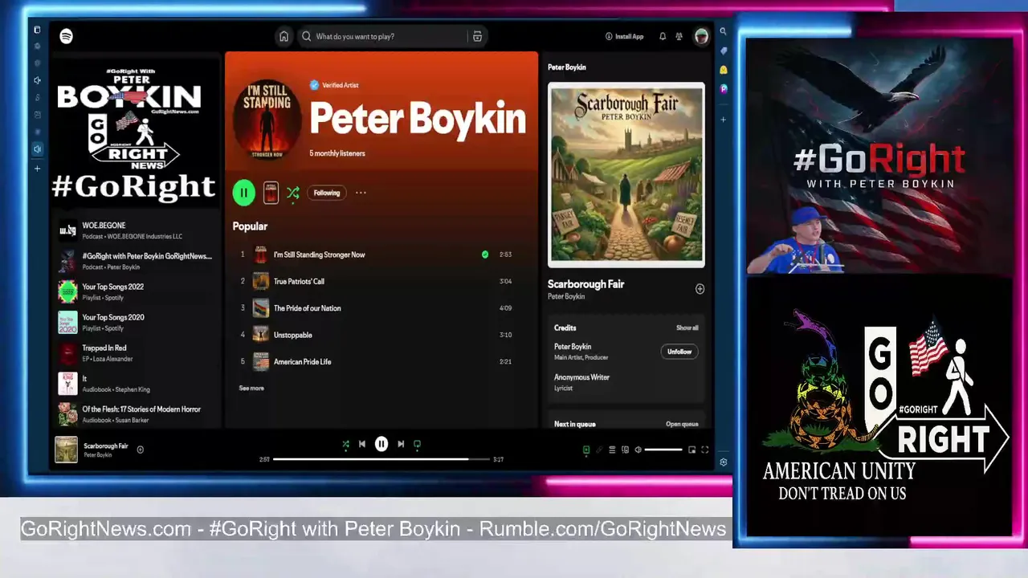
Task: Add Scarborough Fair to Liked Songs in side panel
Action: point(700,289)
